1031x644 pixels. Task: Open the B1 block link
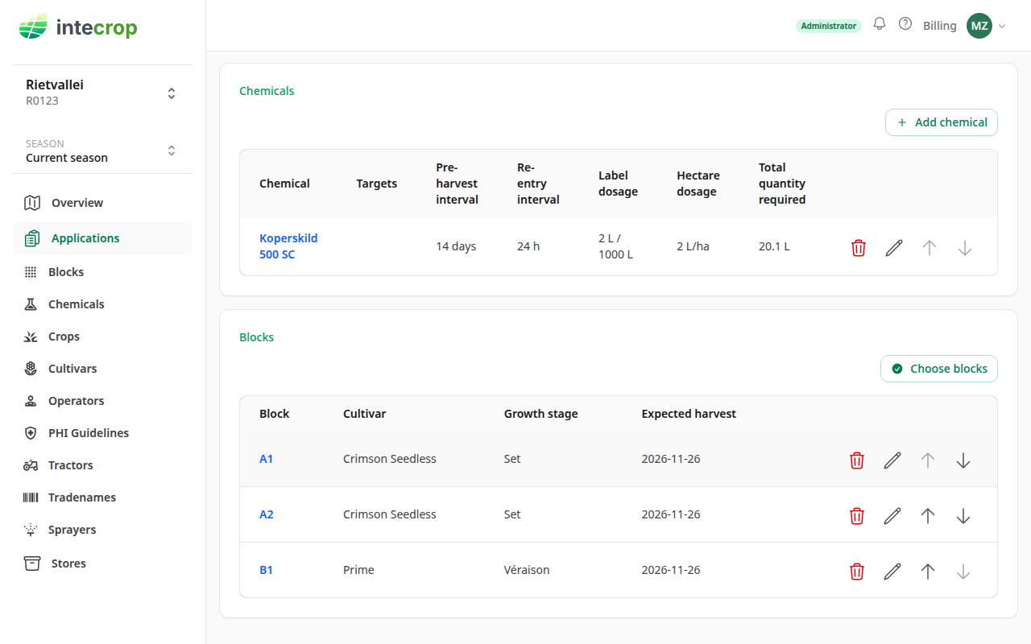267,570
